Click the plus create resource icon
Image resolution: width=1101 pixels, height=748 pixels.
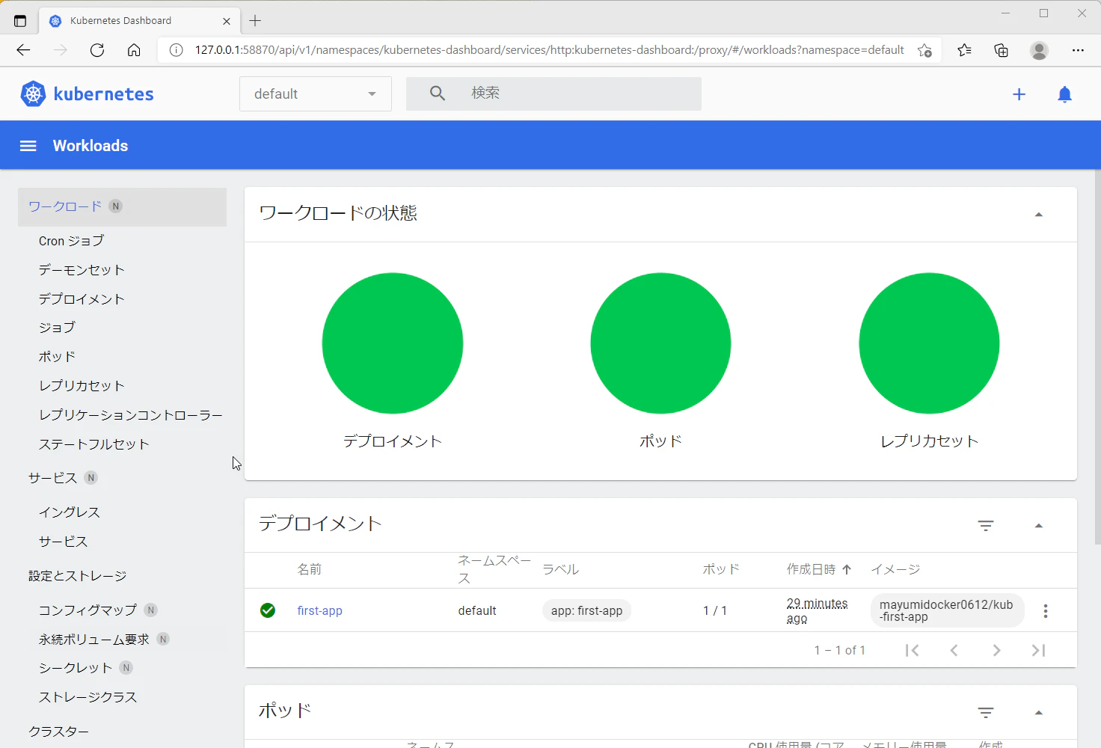pyautogui.click(x=1019, y=94)
